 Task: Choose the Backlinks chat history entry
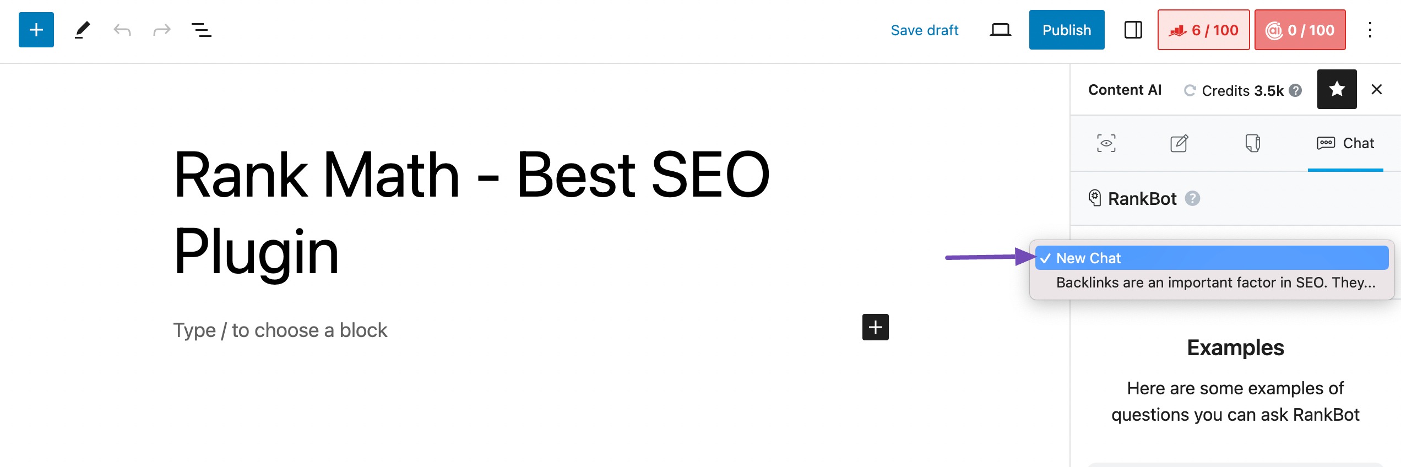point(1215,283)
